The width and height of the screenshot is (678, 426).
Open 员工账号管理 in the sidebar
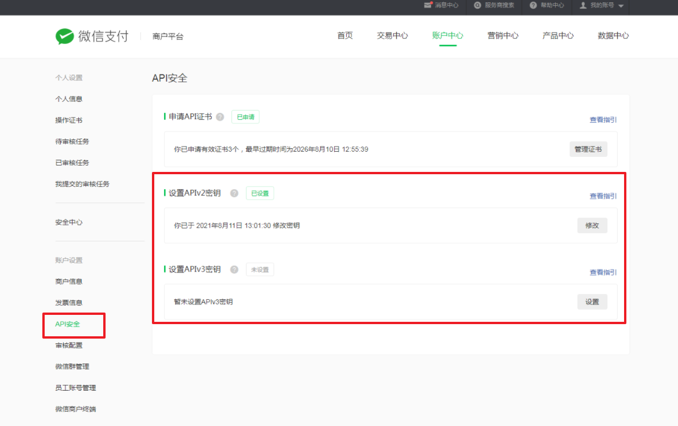[75, 388]
